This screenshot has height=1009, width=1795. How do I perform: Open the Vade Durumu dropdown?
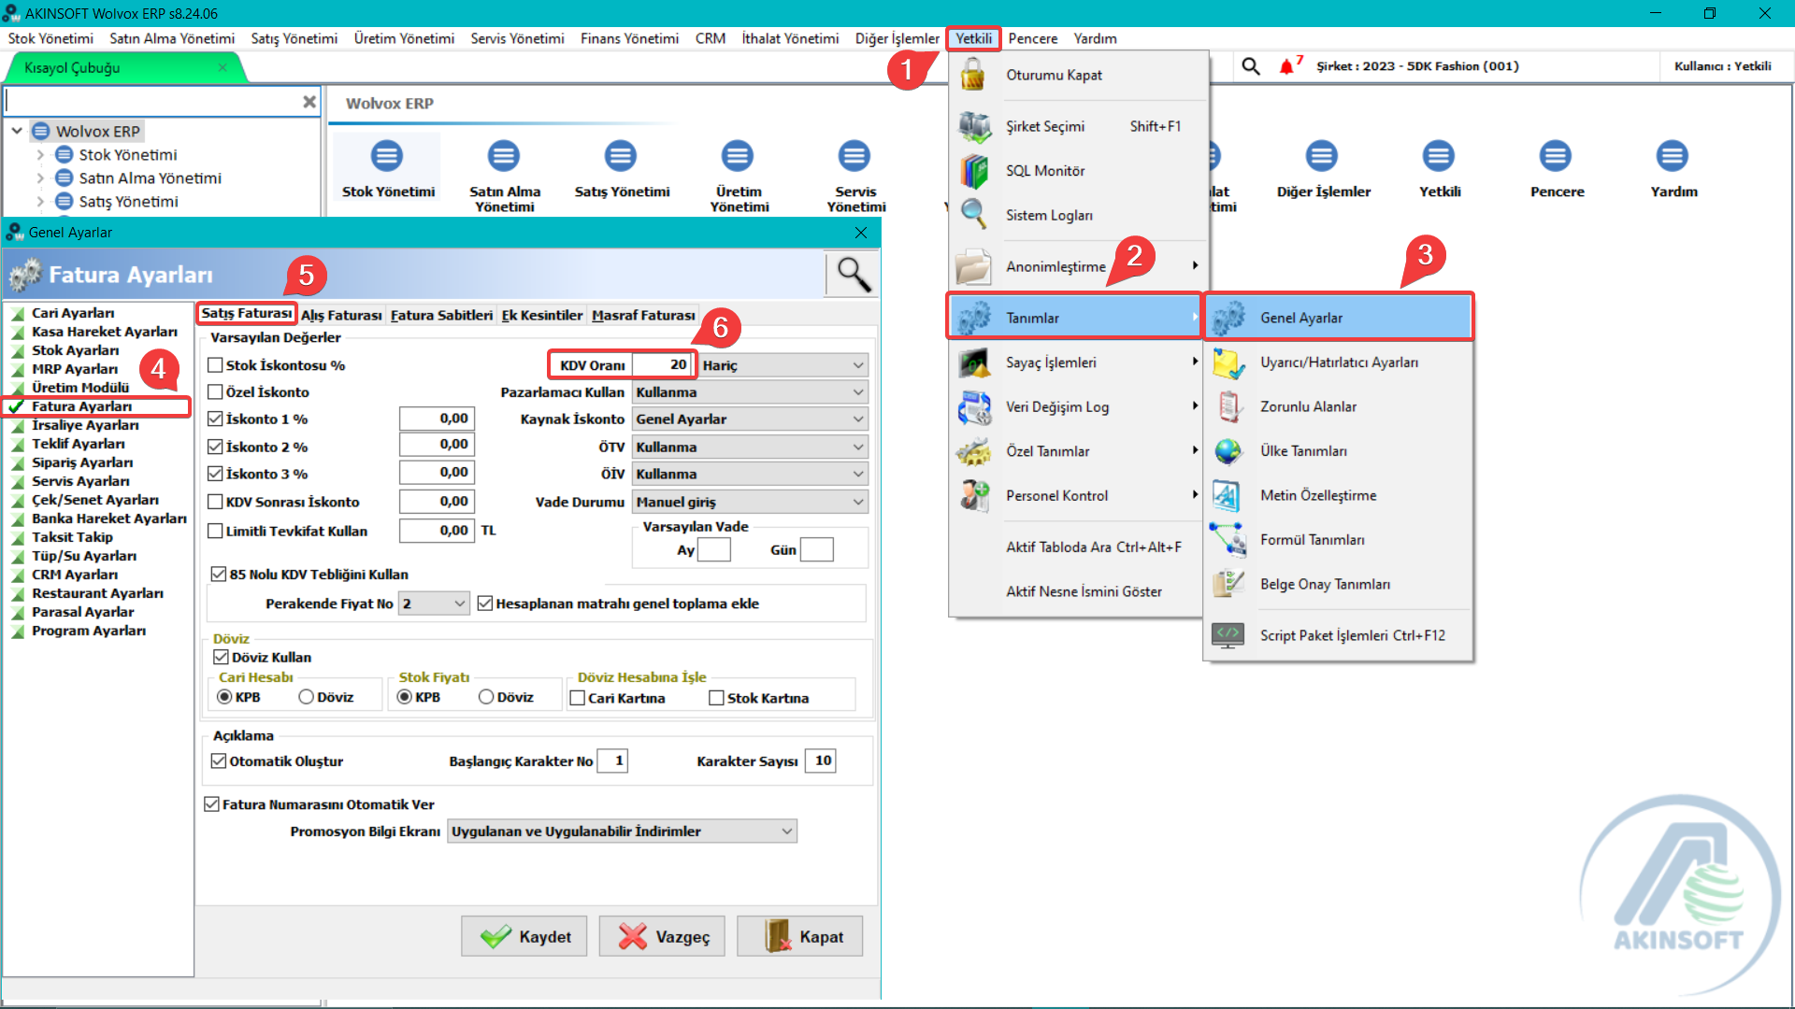750,503
